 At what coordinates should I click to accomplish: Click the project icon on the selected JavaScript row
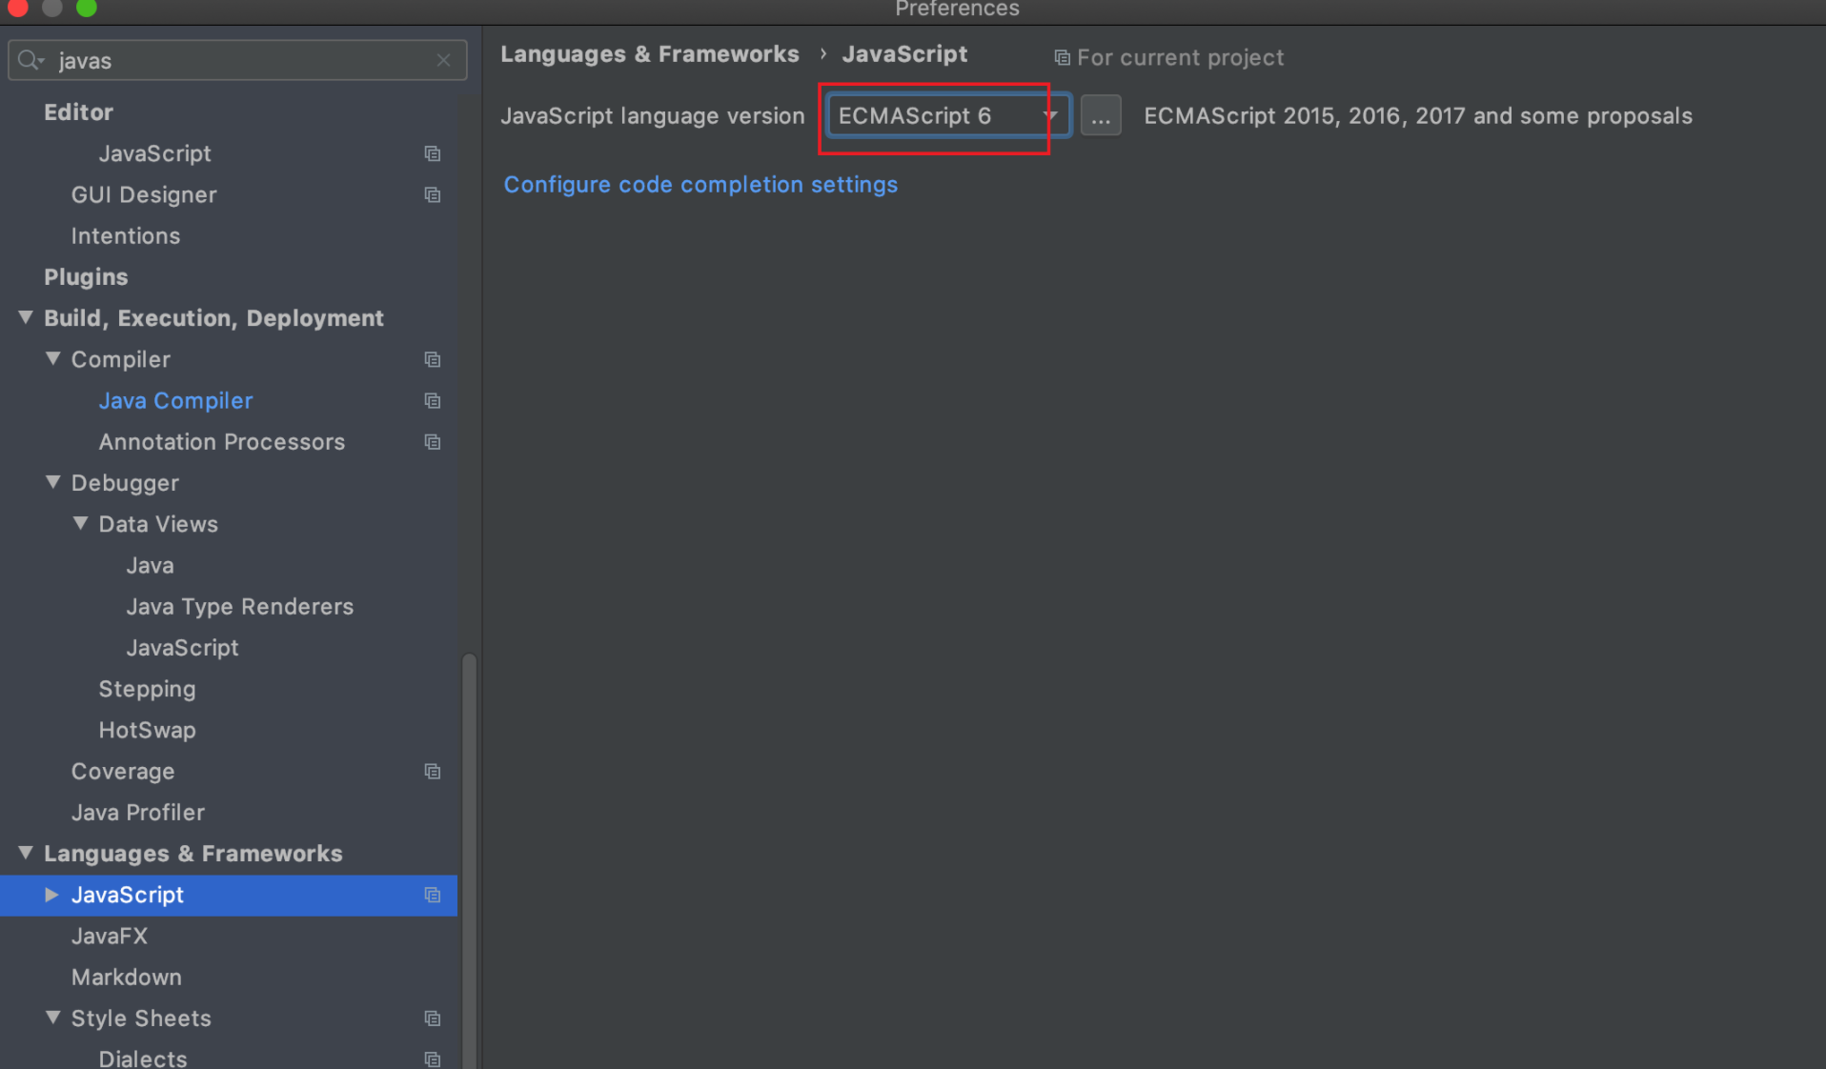(x=433, y=895)
